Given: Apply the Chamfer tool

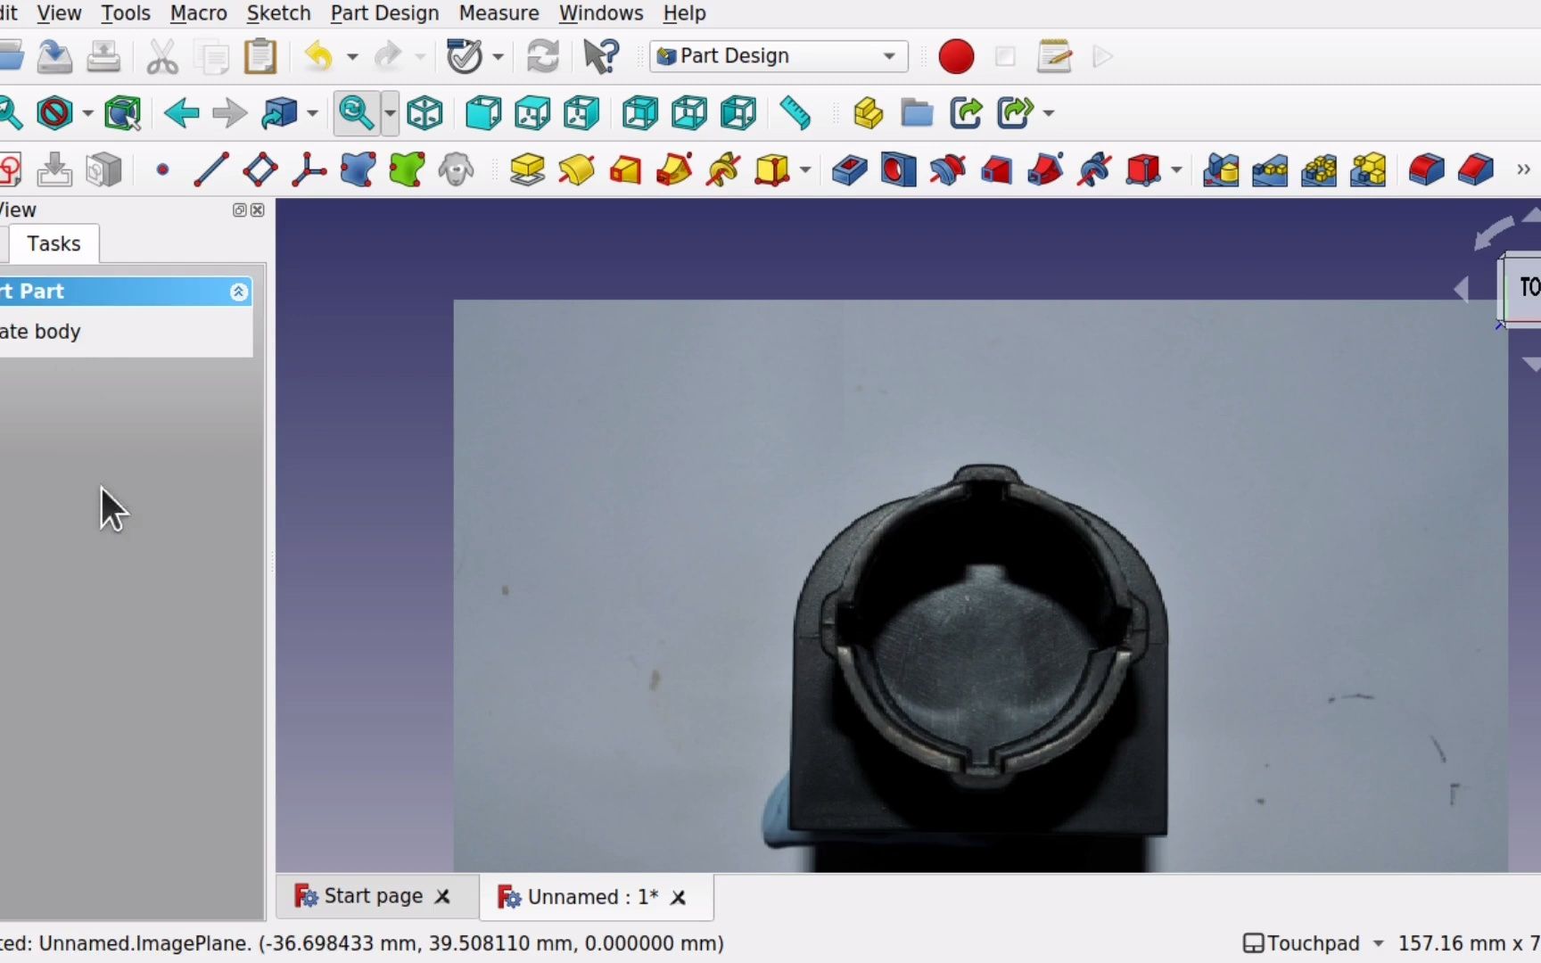Looking at the screenshot, I should 1476,169.
